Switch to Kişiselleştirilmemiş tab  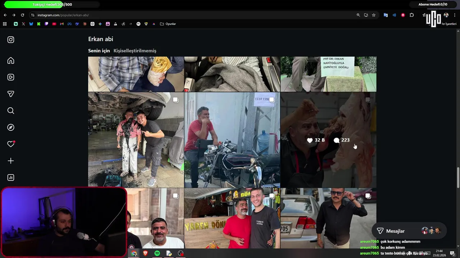tap(135, 51)
